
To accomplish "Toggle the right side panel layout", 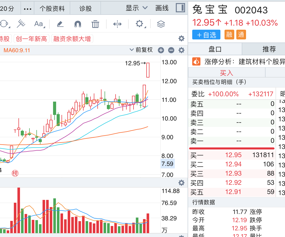I will pos(180,8).
